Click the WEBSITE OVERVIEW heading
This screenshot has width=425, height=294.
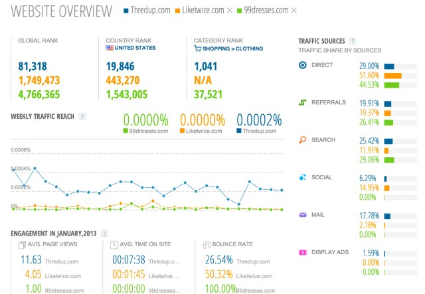(61, 11)
